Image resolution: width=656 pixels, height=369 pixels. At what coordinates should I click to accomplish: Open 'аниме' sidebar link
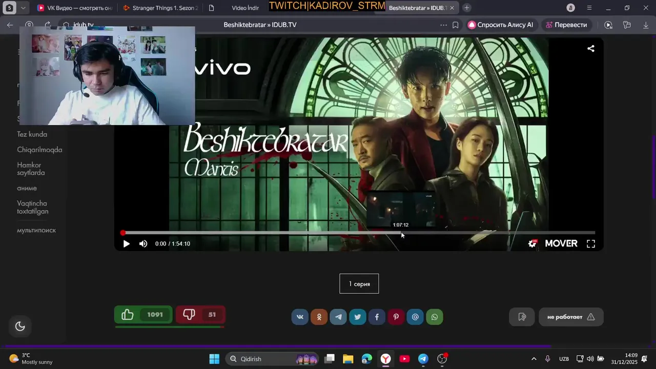[27, 188]
